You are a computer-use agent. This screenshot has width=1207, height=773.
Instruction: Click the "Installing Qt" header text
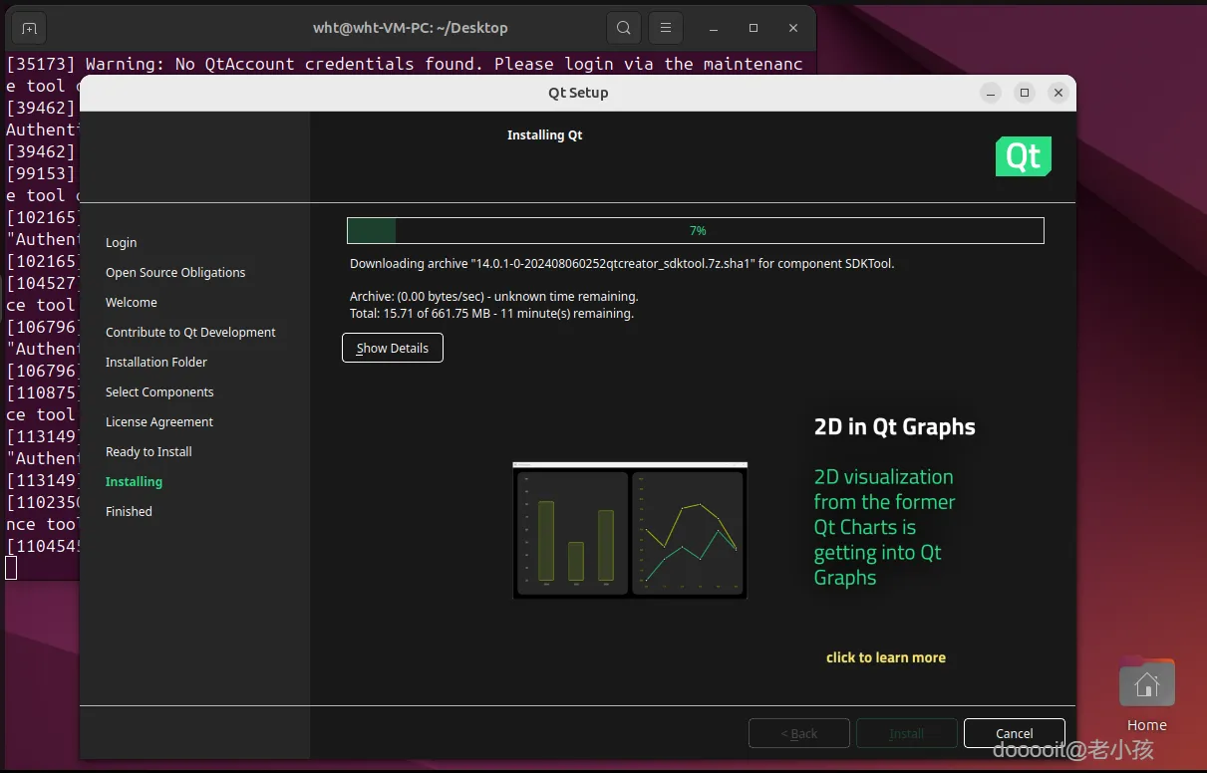pos(545,134)
